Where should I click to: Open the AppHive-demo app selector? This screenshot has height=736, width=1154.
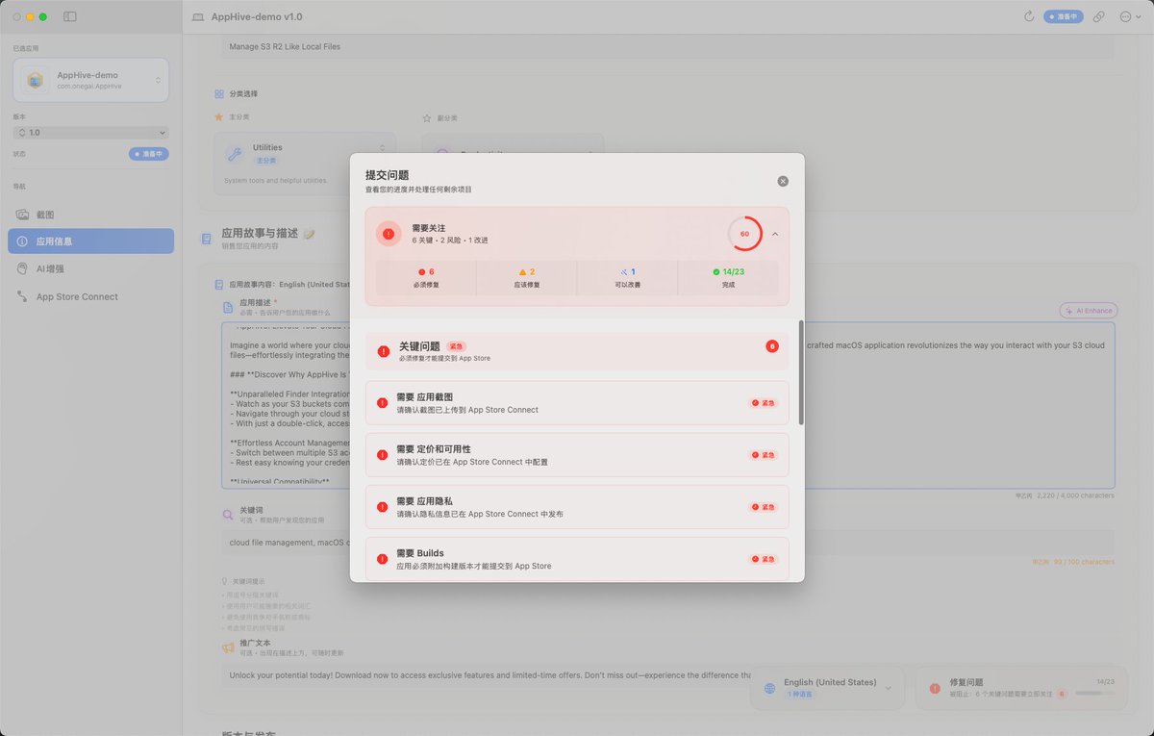point(91,80)
